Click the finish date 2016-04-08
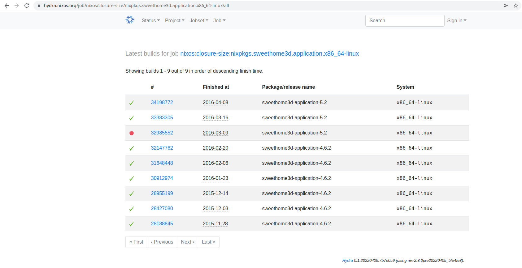The image size is (522, 268). 215,102
